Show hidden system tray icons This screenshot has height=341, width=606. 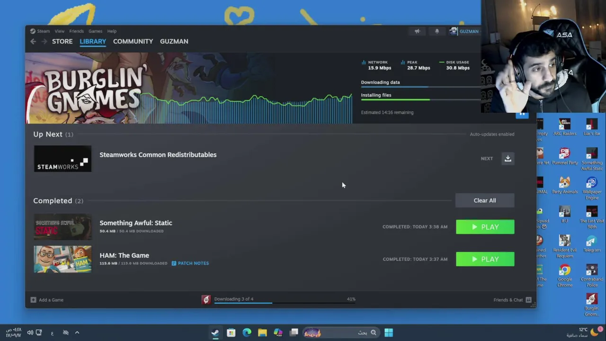[x=77, y=332]
